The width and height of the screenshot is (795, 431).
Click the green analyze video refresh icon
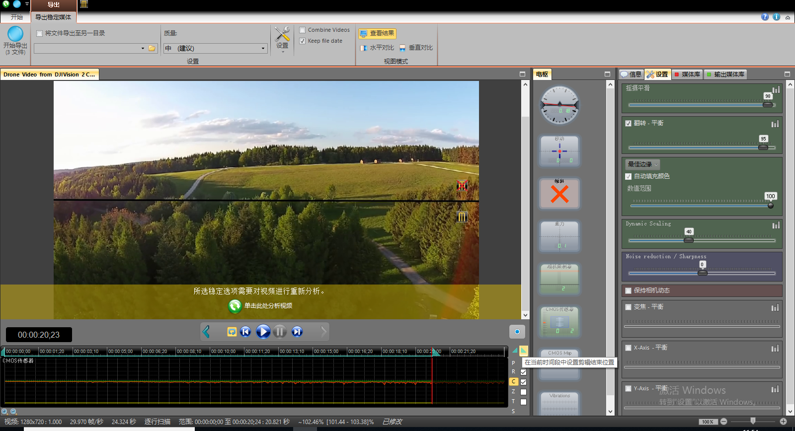(235, 306)
